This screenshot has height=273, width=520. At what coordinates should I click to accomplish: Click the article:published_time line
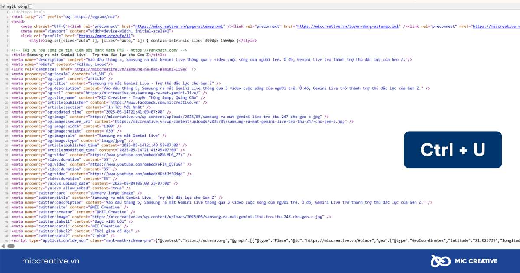(x=100, y=145)
